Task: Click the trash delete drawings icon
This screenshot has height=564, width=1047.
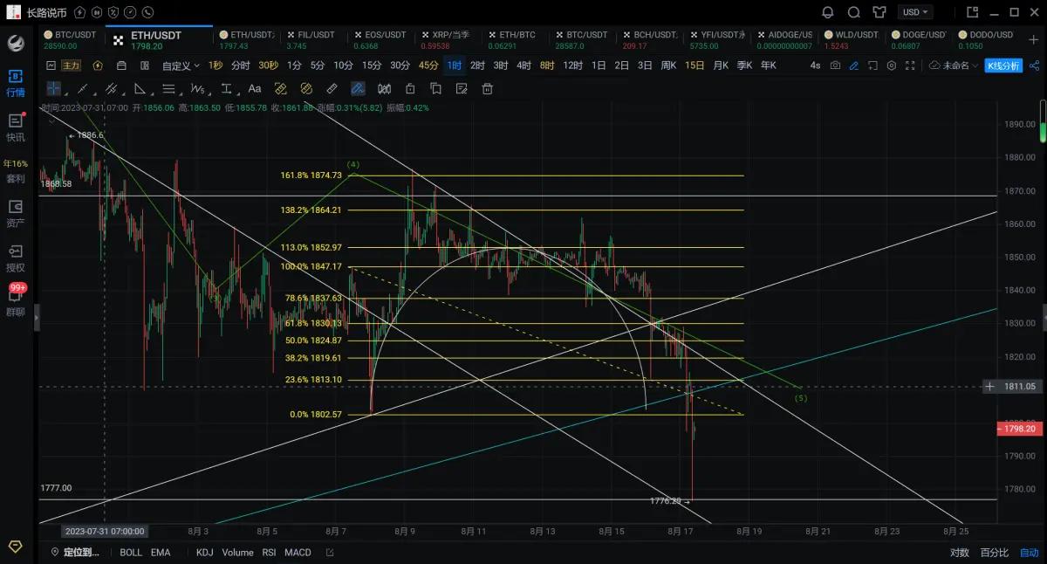Action: (x=488, y=89)
